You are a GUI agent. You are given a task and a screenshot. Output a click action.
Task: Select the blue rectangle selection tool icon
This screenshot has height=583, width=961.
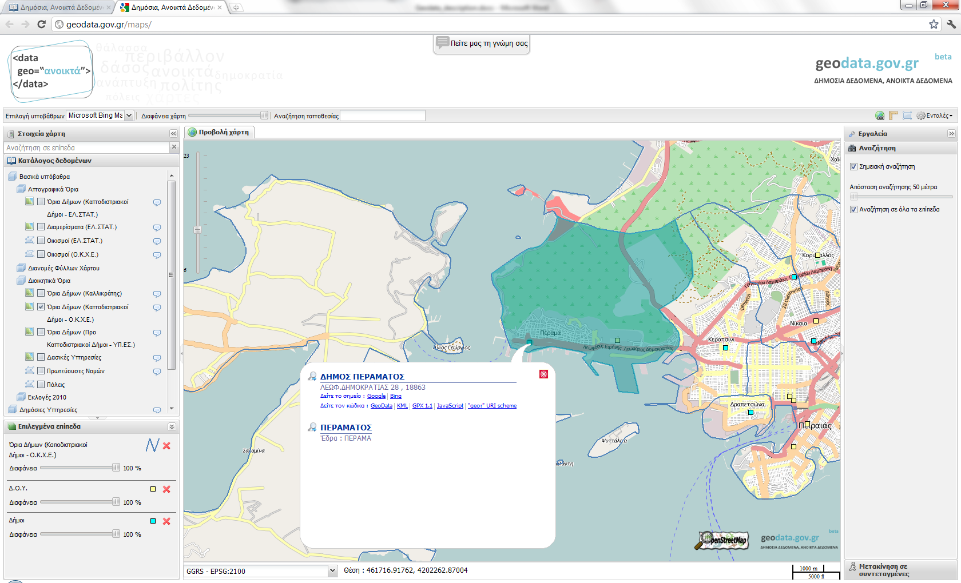click(x=907, y=115)
